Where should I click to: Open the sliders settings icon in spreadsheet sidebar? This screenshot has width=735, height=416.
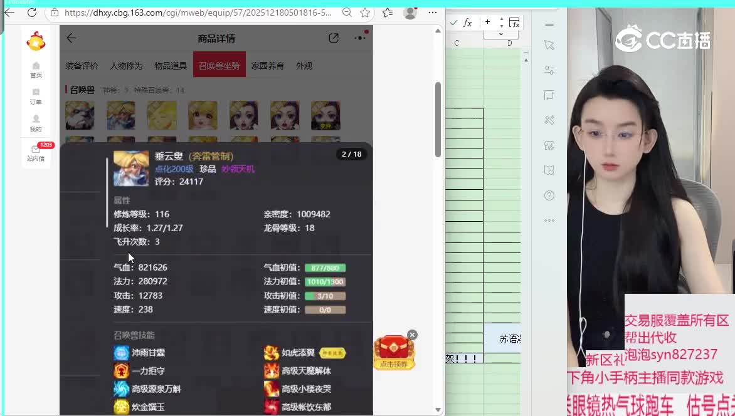pyautogui.click(x=549, y=70)
